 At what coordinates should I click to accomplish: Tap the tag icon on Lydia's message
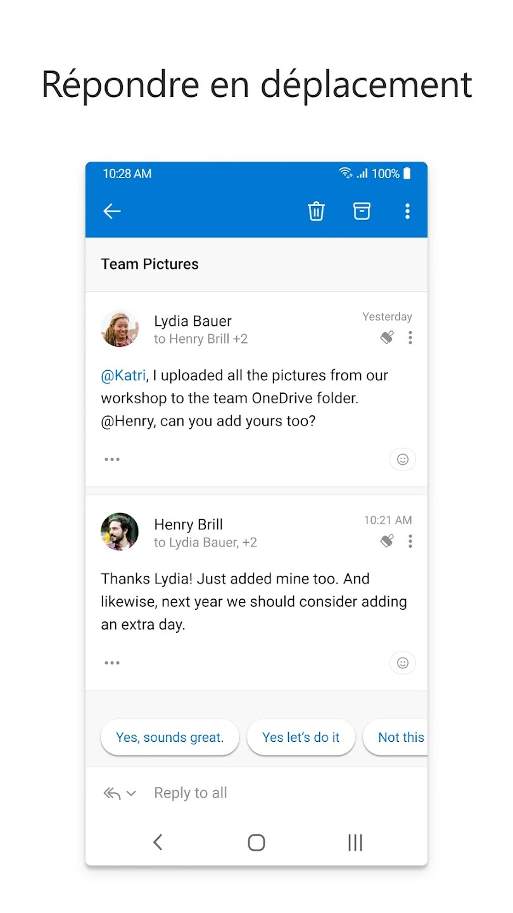[387, 338]
